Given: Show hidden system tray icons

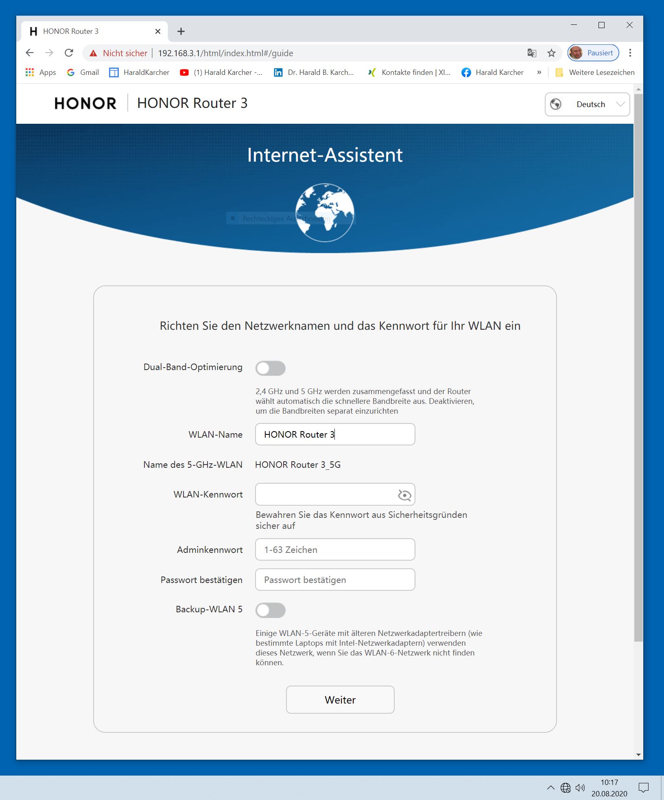Looking at the screenshot, I should (x=550, y=787).
